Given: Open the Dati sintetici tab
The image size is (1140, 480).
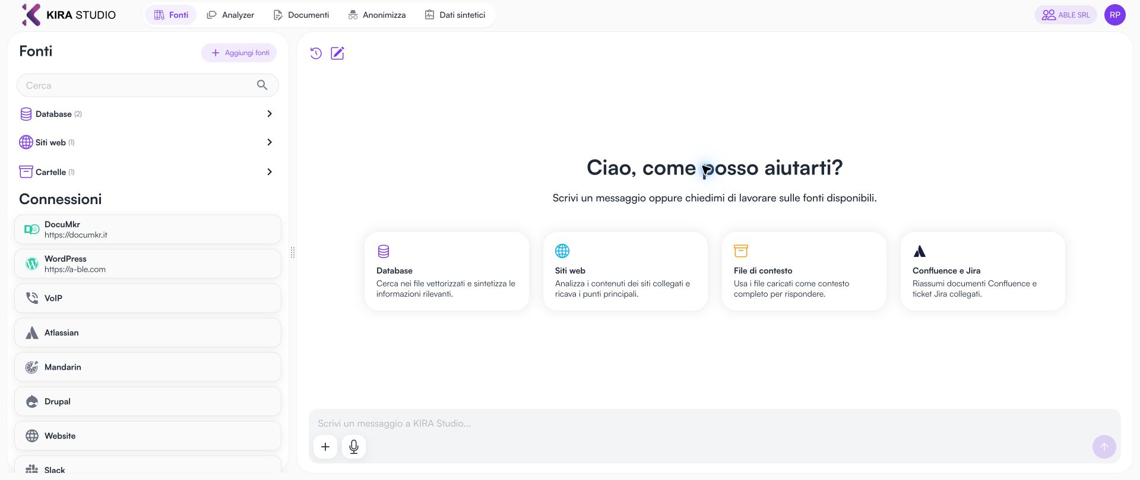Looking at the screenshot, I should point(455,15).
